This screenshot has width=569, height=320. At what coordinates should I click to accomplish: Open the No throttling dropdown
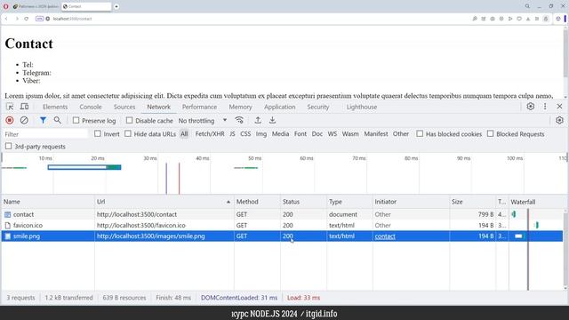click(203, 121)
